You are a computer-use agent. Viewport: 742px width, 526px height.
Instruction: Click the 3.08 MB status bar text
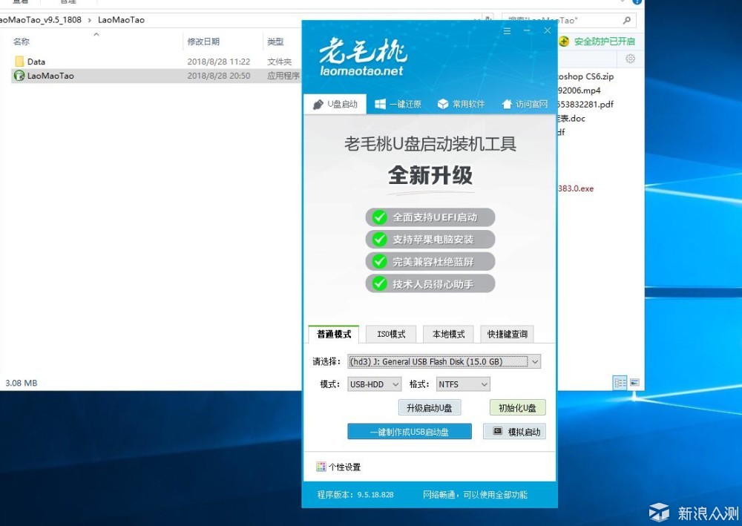22,383
